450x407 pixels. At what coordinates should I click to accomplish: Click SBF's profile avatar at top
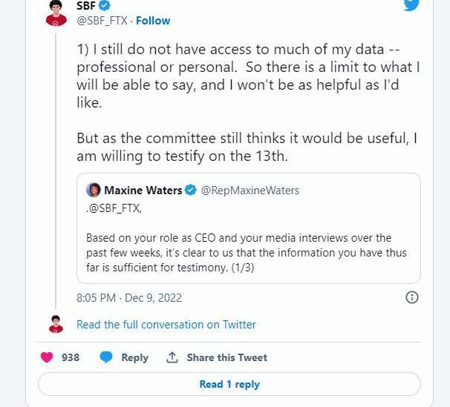click(x=56, y=13)
